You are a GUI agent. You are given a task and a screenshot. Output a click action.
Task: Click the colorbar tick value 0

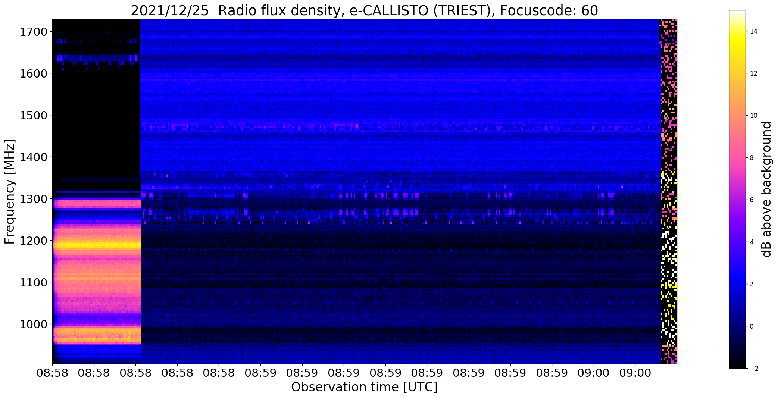point(752,326)
